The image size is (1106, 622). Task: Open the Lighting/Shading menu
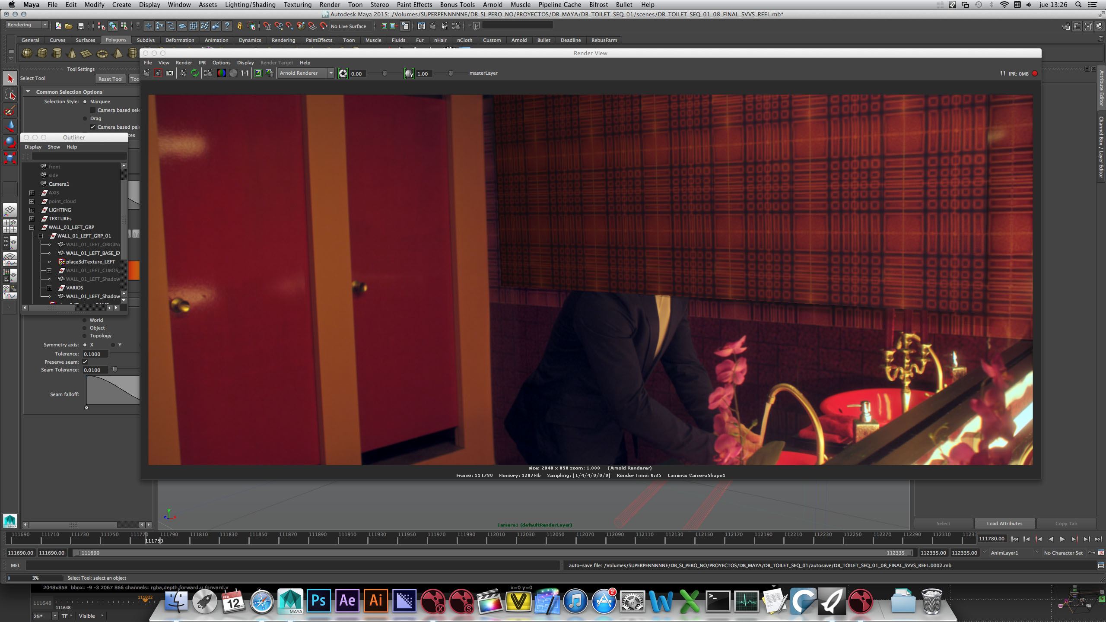pyautogui.click(x=250, y=5)
